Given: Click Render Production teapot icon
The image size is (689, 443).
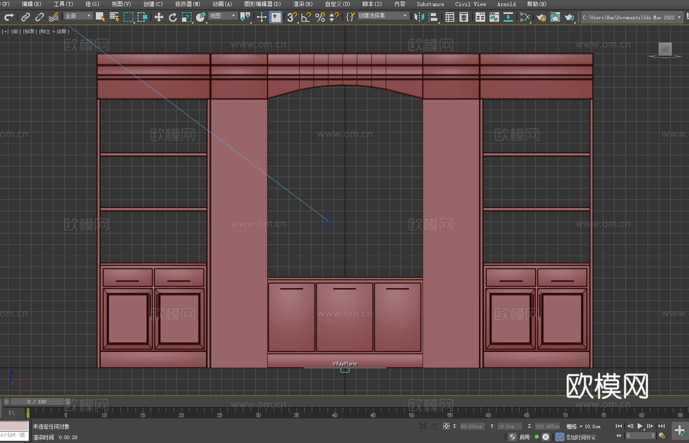Looking at the screenshot, I should (x=569, y=17).
